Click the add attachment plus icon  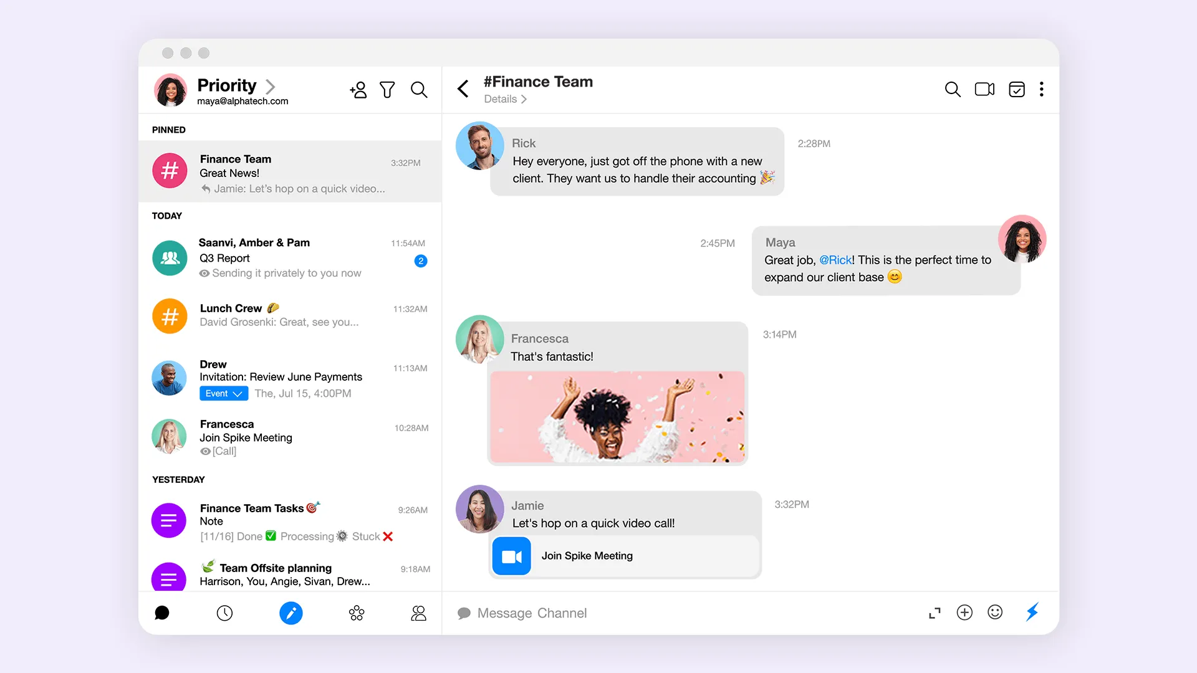pyautogui.click(x=966, y=612)
